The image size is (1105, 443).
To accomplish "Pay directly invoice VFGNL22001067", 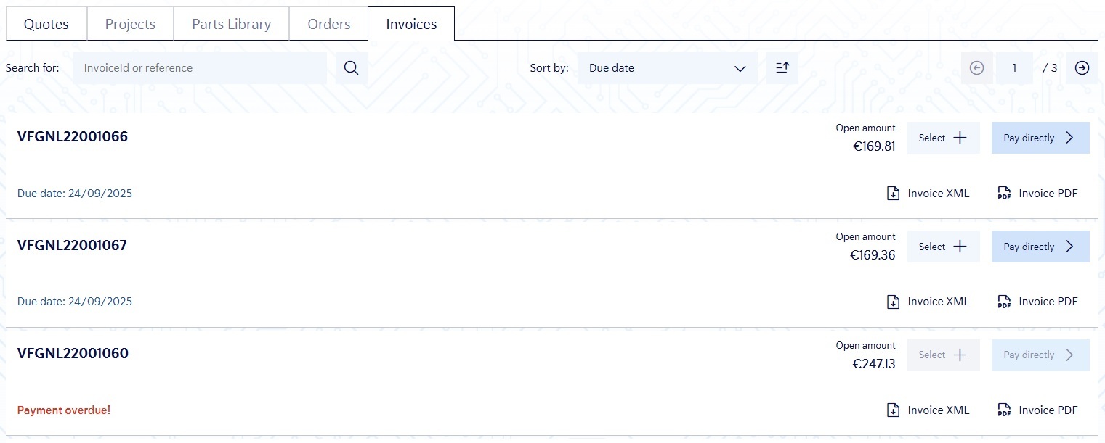I will tap(1040, 247).
